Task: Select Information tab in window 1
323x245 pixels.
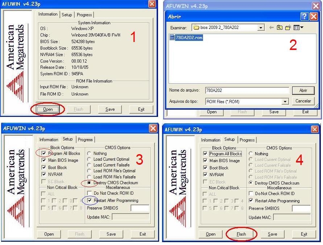Action: [x=48, y=14]
